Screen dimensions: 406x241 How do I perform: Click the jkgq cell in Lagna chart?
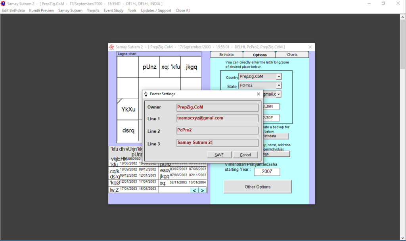192,67
